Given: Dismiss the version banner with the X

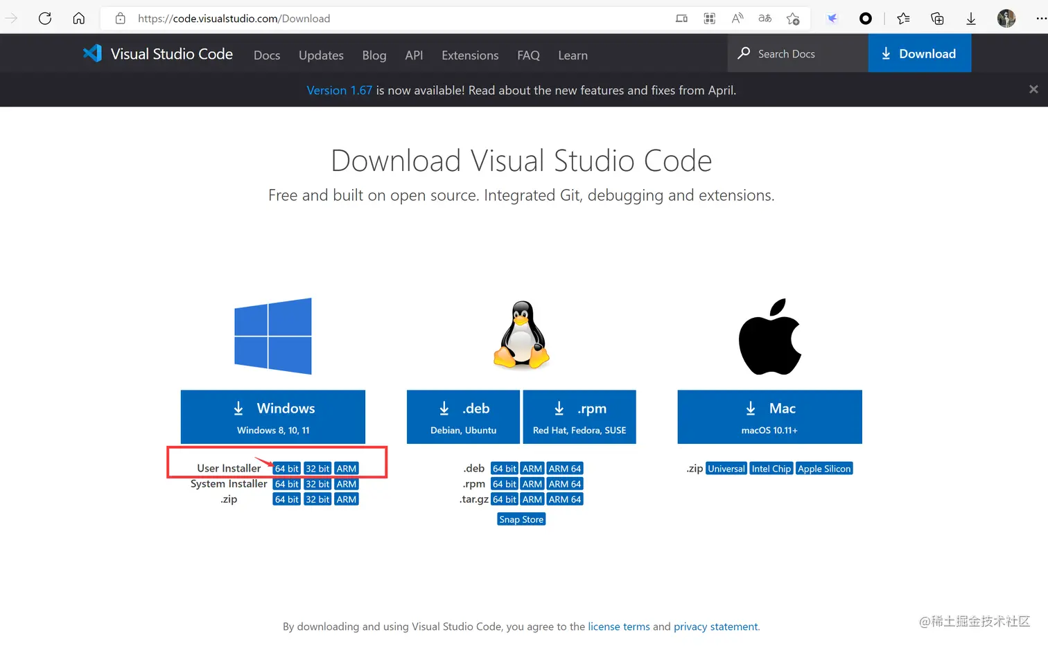Looking at the screenshot, I should tap(1033, 89).
